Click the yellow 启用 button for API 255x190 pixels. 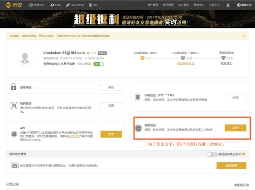pos(111,134)
